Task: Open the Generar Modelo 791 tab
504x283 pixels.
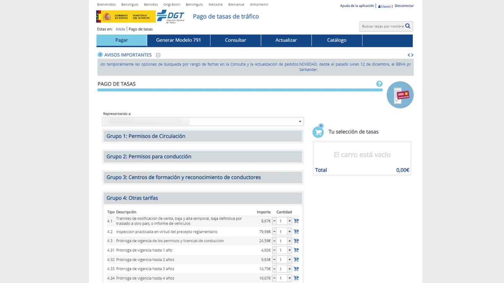Action: [178, 40]
